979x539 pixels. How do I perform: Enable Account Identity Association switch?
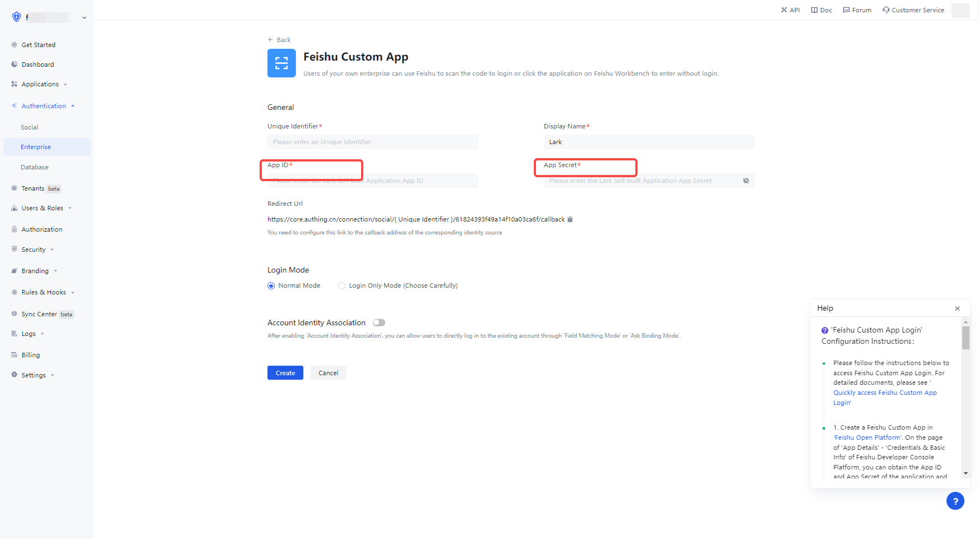pyautogui.click(x=379, y=323)
